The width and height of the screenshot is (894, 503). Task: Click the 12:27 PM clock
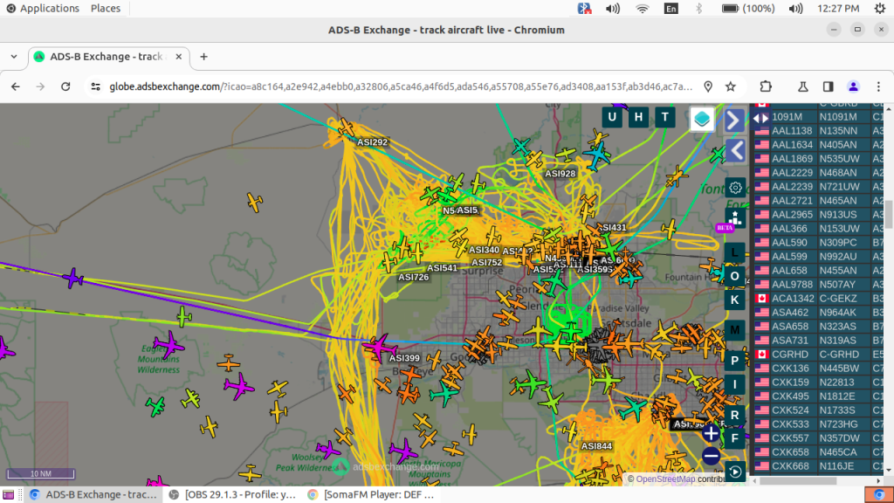click(x=838, y=8)
